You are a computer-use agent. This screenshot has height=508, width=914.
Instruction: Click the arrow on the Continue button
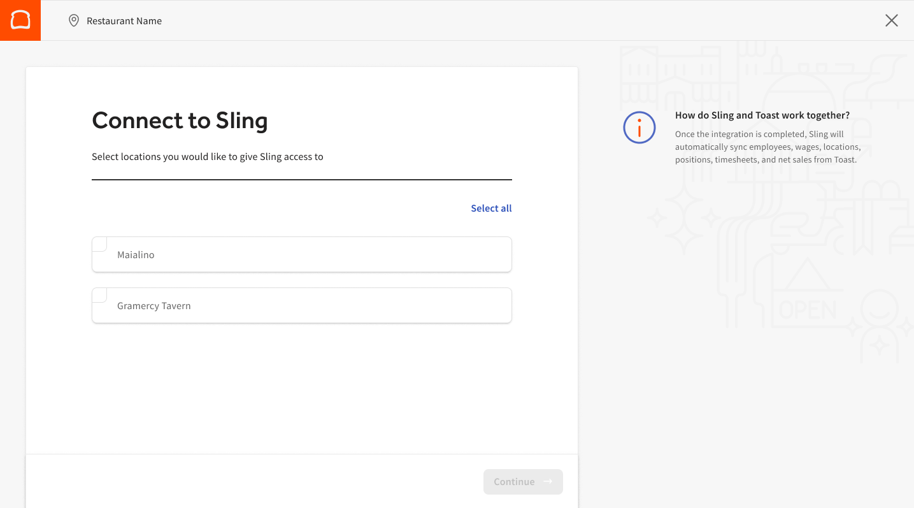click(548, 482)
